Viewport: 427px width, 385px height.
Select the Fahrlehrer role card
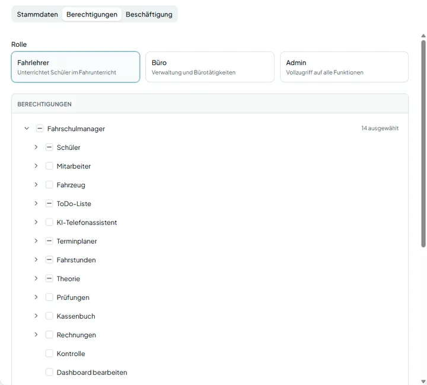(75, 67)
